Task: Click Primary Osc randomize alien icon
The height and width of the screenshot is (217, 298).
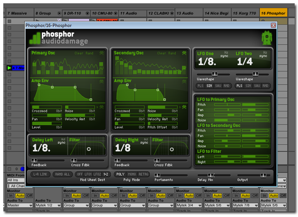Action: [102, 53]
